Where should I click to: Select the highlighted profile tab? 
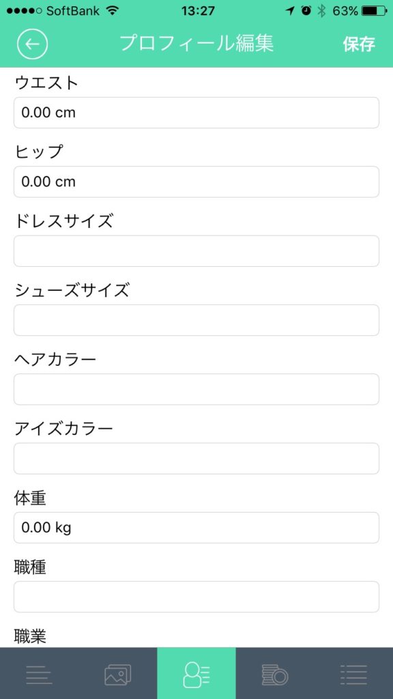196,672
